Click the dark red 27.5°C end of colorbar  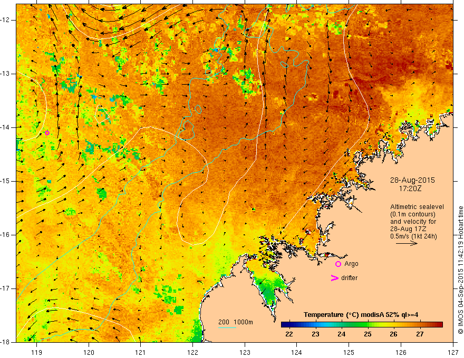[x=438, y=325]
